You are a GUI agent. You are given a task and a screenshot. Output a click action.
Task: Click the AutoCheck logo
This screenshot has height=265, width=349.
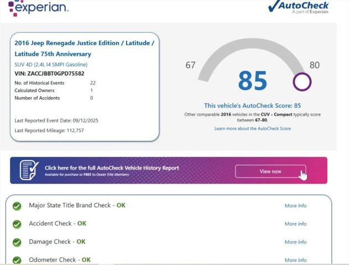click(298, 7)
